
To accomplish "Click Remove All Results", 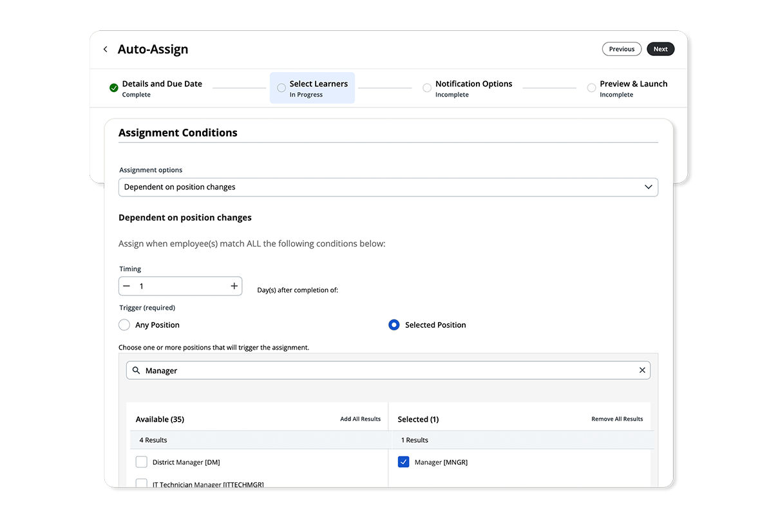I will tap(617, 419).
